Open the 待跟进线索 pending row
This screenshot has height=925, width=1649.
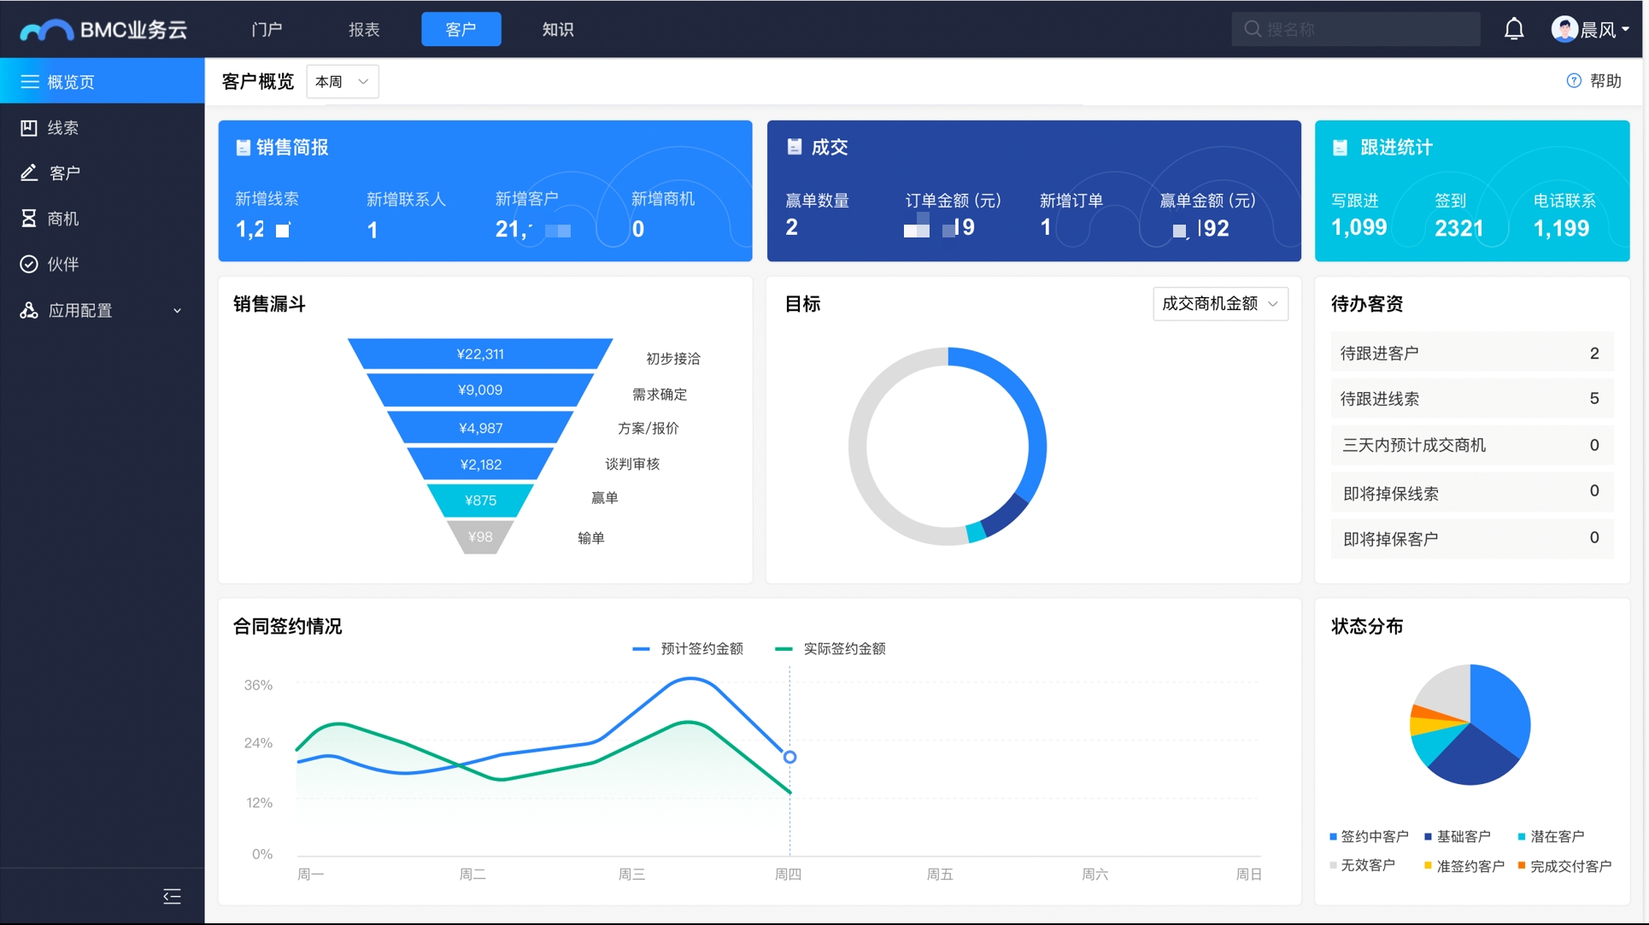pos(1472,399)
